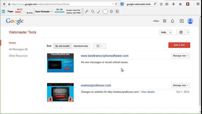This screenshot has height=114, width=202.
Task: Open All Messages (8) in sidebar
Action: coord(18,49)
